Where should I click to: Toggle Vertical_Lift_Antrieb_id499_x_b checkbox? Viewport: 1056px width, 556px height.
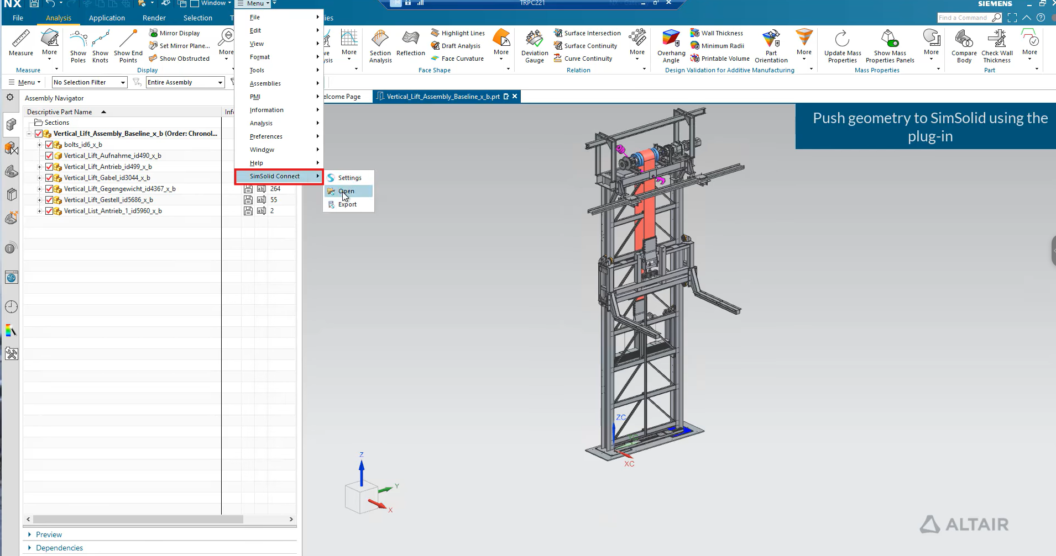tap(49, 167)
